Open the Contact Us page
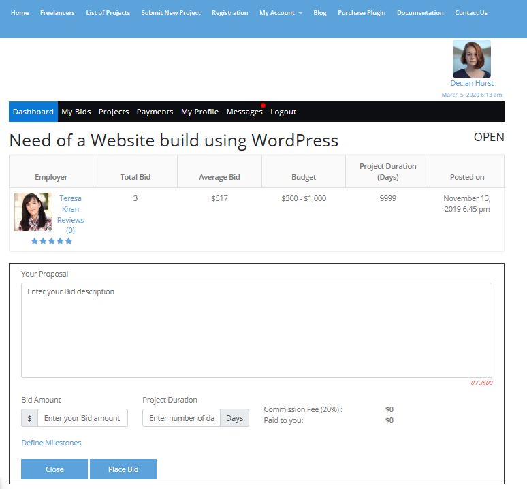This screenshot has height=489, width=527. (x=471, y=13)
